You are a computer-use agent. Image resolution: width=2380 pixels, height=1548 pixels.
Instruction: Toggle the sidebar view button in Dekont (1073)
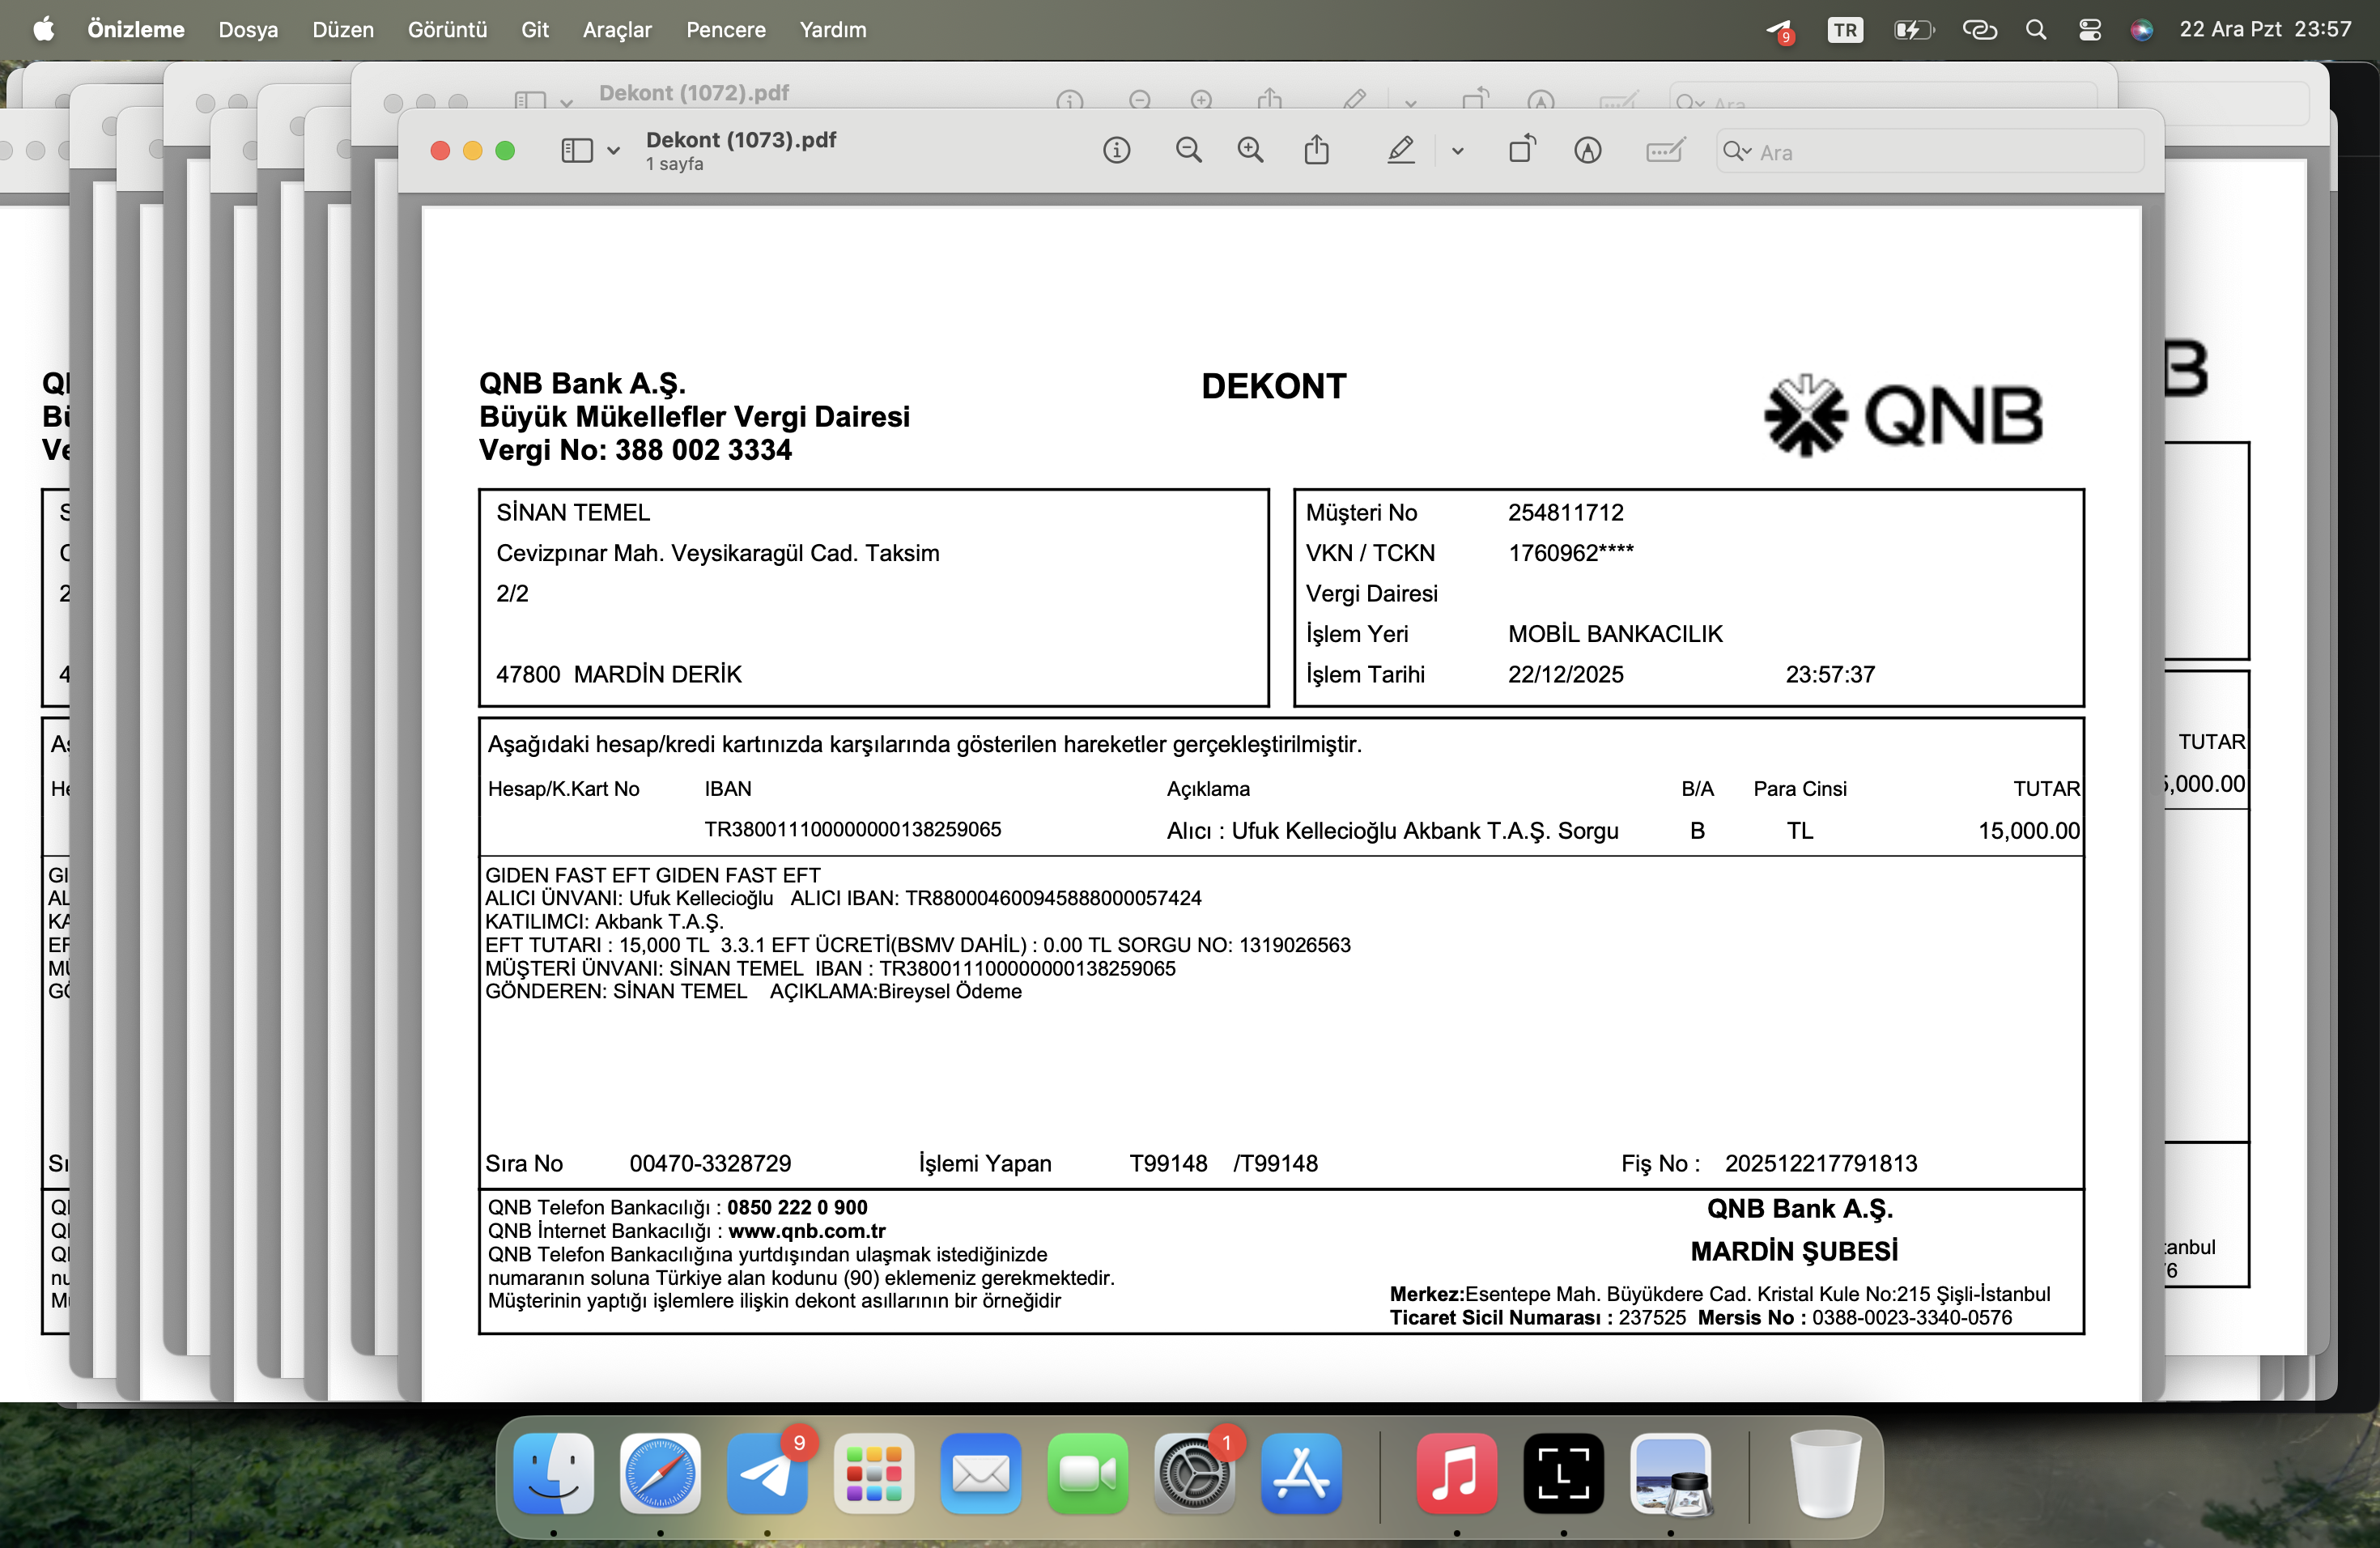point(577,151)
